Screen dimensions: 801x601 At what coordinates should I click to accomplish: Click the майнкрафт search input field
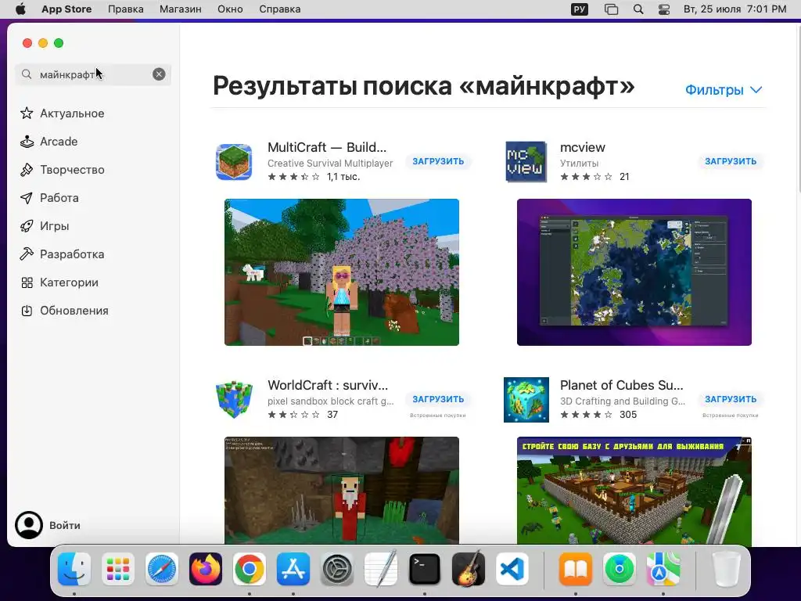tap(93, 74)
